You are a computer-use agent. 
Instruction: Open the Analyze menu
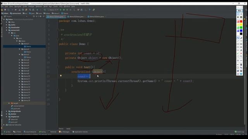(31, 7)
